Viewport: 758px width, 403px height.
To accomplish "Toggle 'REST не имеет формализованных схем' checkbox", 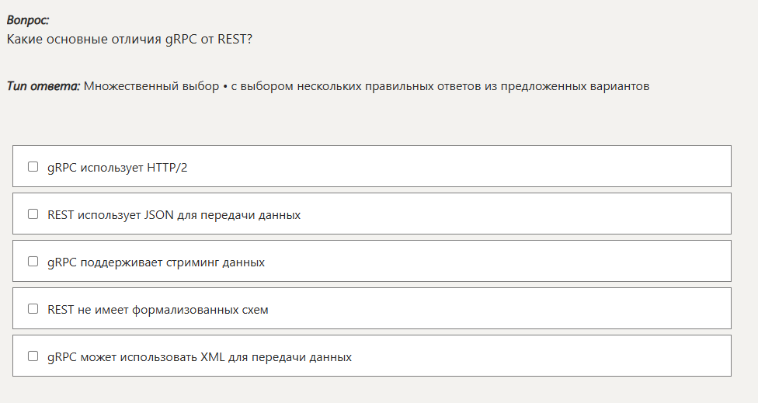I will click(33, 308).
